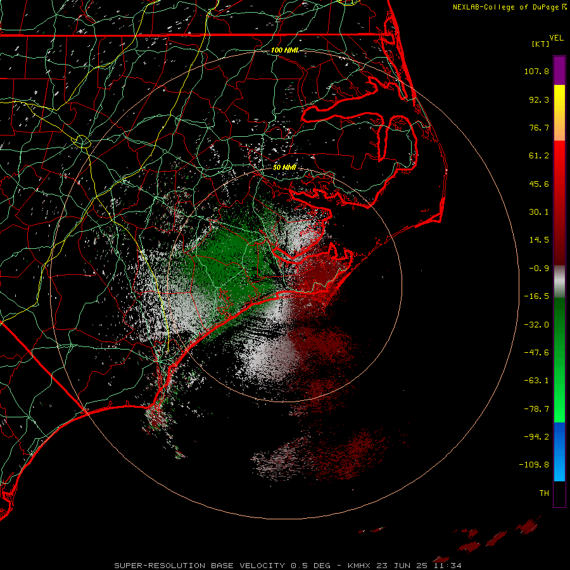Click the 45.6 legend value
570x570 pixels.
click(x=539, y=184)
